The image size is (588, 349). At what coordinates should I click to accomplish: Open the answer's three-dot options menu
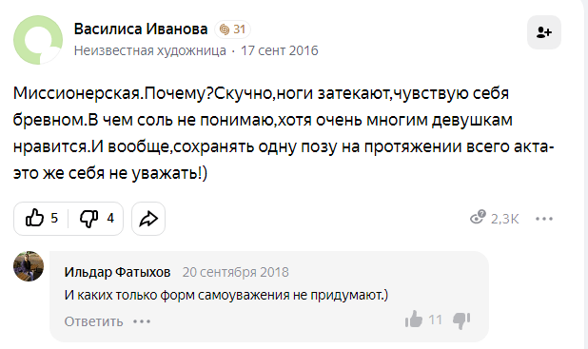pos(544,219)
